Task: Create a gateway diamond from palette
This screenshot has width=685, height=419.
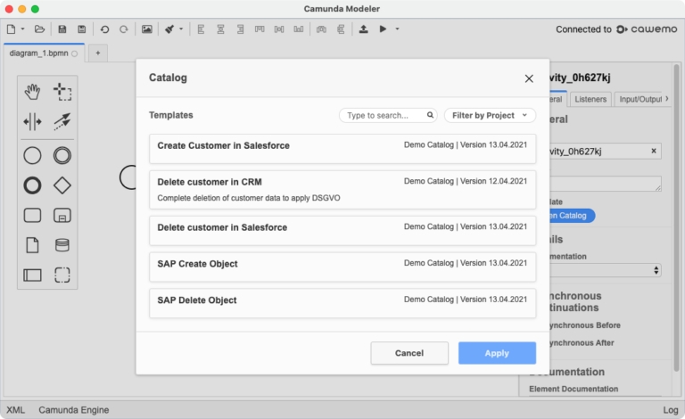Action: (62, 185)
